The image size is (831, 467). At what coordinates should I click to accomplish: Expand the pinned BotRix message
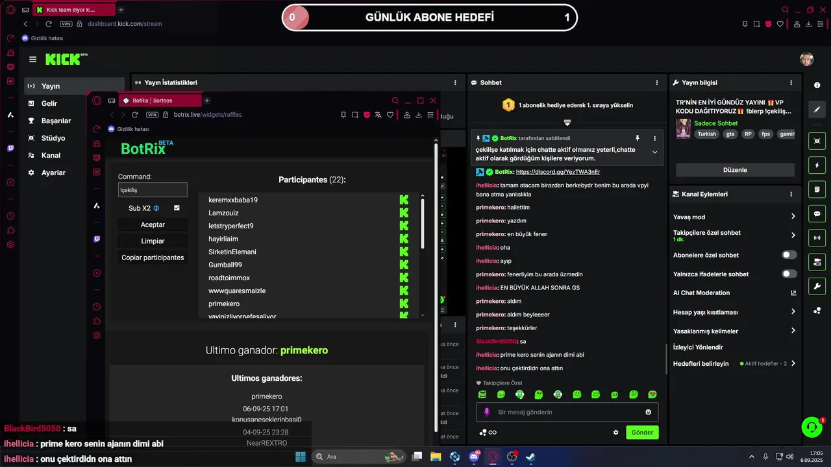point(654,152)
